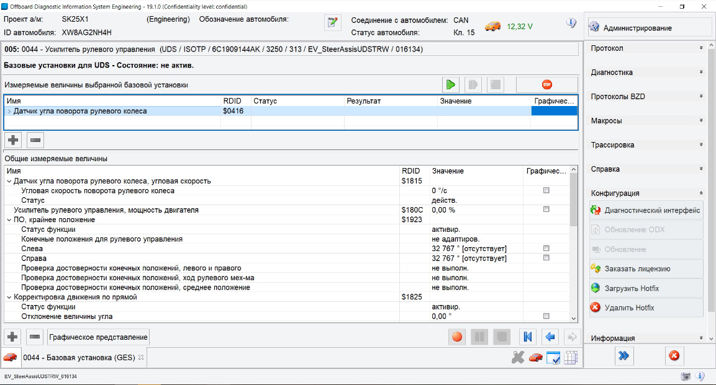The image size is (716, 385).
Task: Click the stop recording square button
Action: (x=502, y=337)
